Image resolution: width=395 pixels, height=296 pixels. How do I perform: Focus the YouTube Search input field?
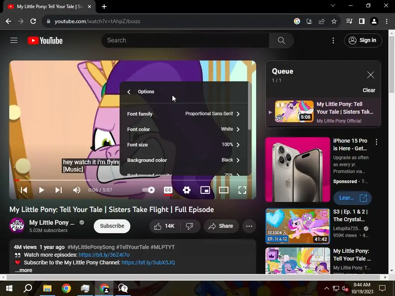[x=185, y=40]
